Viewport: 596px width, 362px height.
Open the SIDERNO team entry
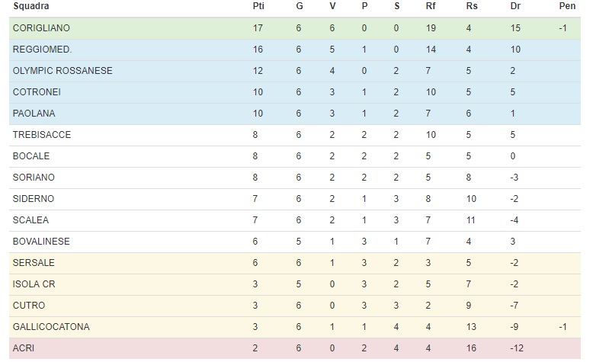[33, 198]
